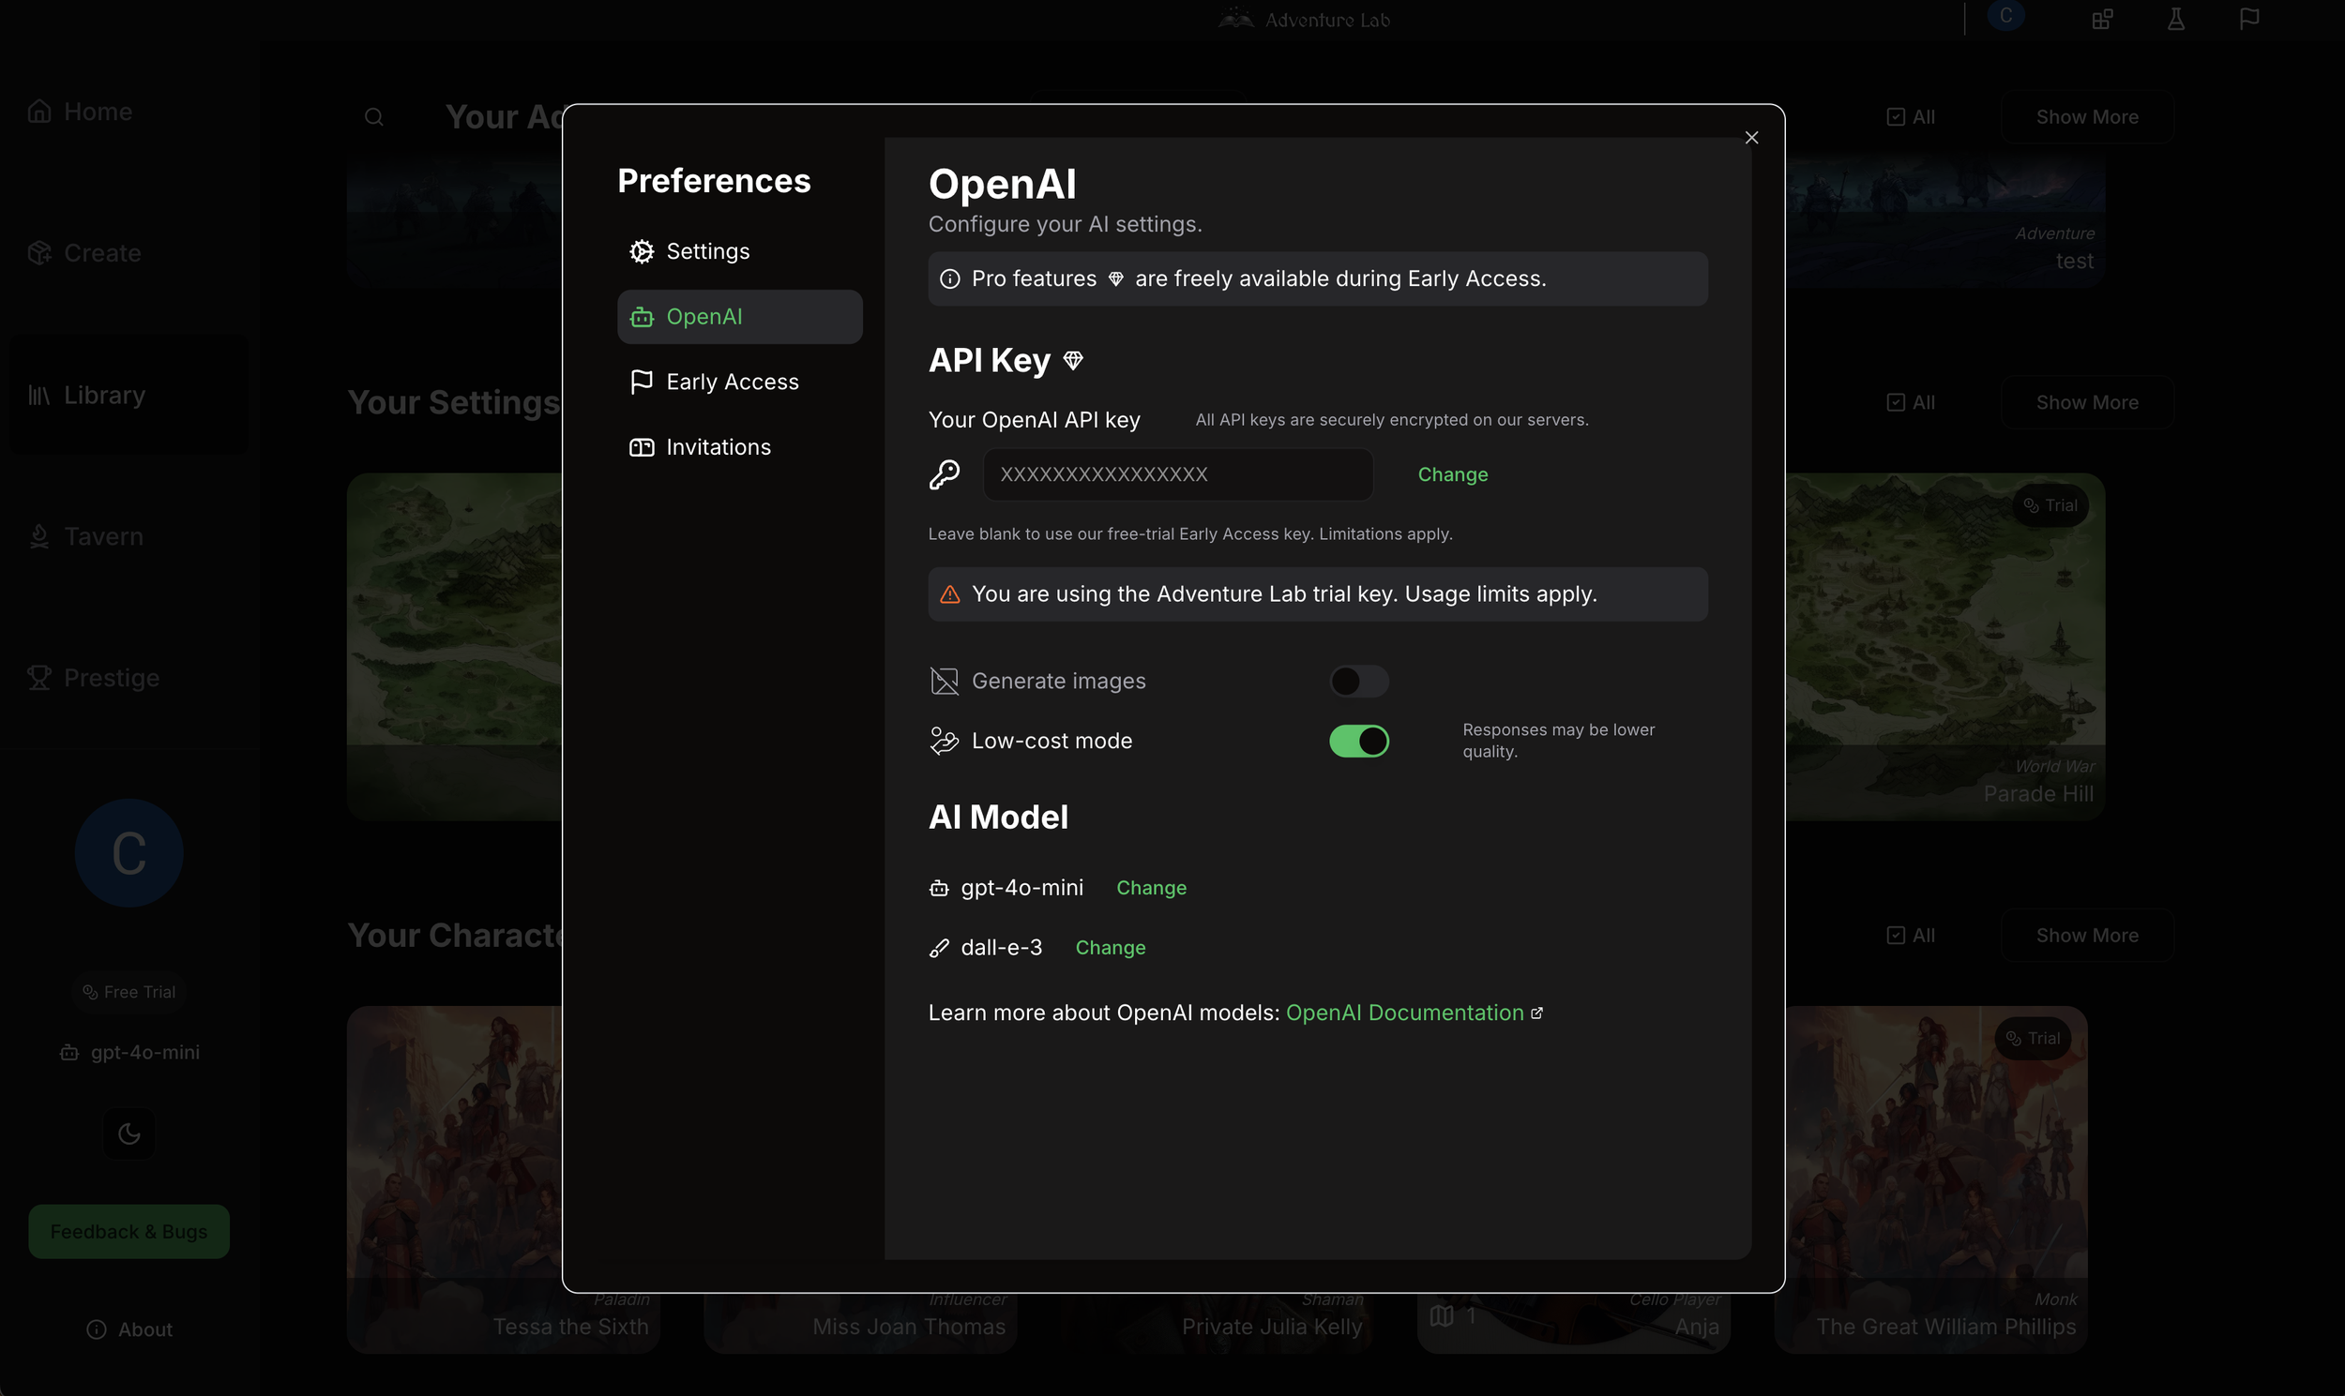Image resolution: width=2345 pixels, height=1396 pixels.
Task: Open the test adventure card
Action: click(x=1945, y=222)
